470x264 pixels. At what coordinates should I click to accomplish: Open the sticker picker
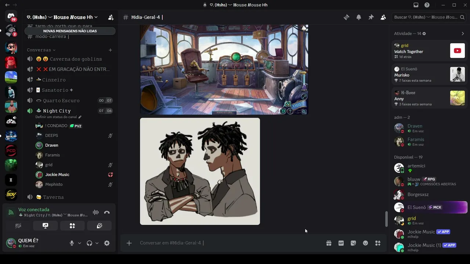[x=353, y=243]
